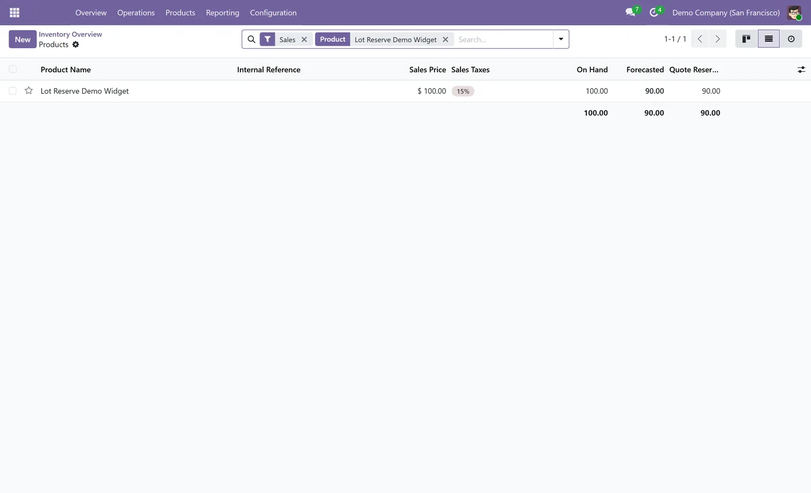The height and width of the screenshot is (493, 811).
Task: Click the $ 100.00 sales price cell
Action: [x=432, y=91]
